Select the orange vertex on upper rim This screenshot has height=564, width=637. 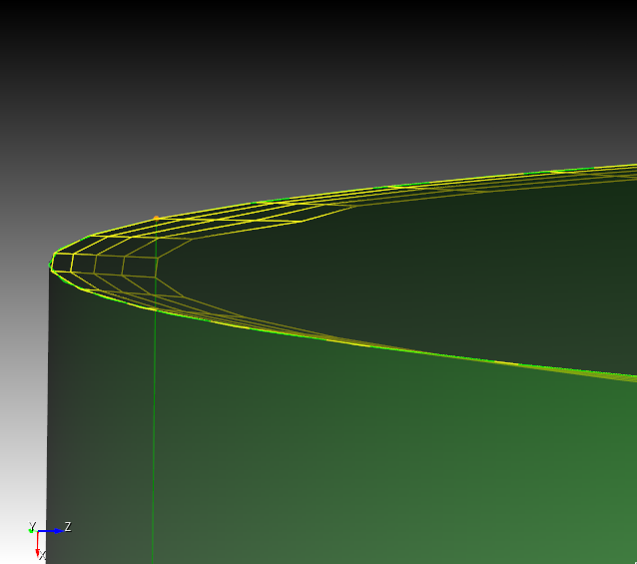[x=157, y=218]
